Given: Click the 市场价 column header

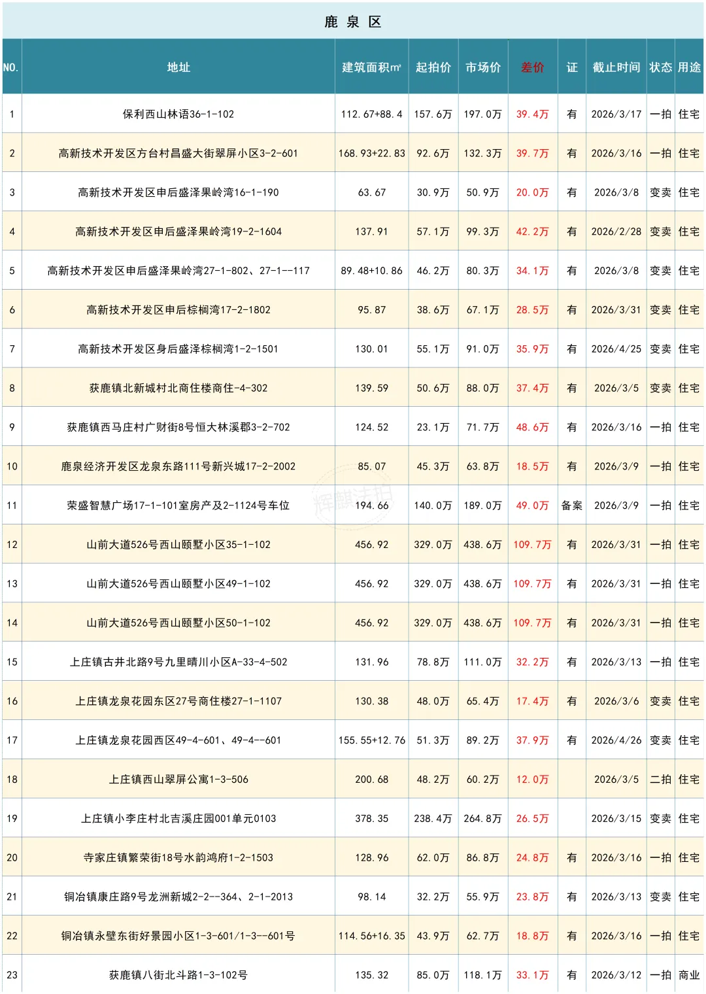Looking at the screenshot, I should click(x=483, y=67).
